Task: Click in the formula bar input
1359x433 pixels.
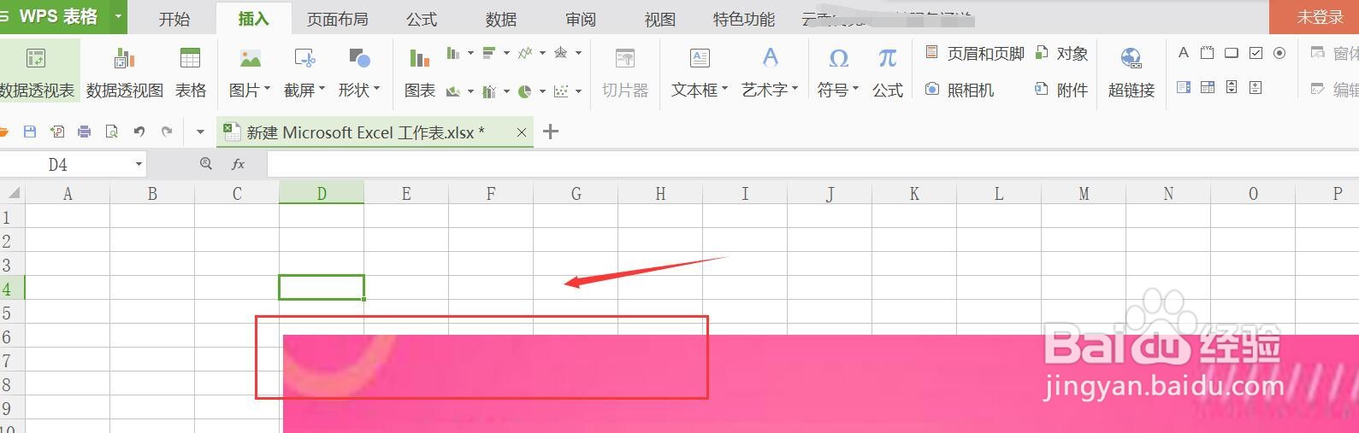Action: tap(812, 164)
